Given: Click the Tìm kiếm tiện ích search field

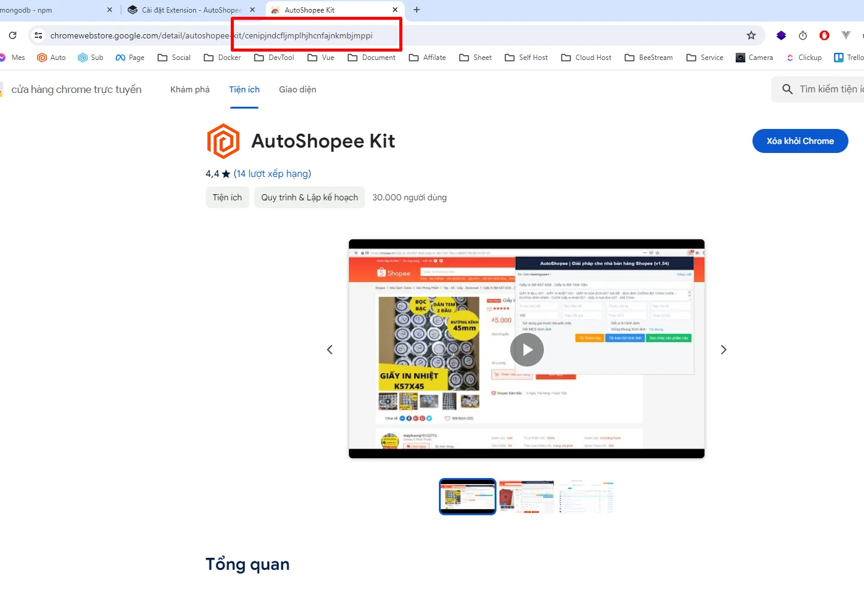Looking at the screenshot, I should [818, 89].
